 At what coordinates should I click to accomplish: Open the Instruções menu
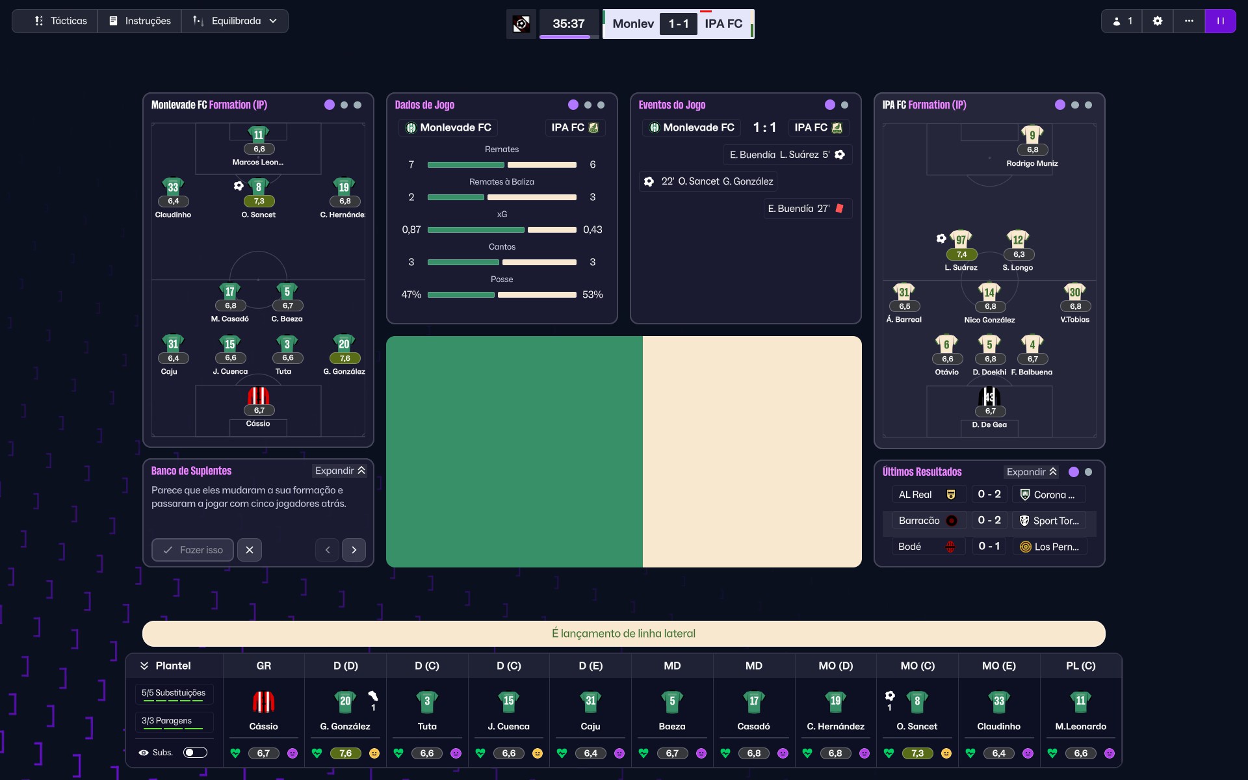point(140,21)
